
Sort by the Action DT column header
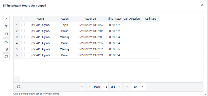click(91, 19)
